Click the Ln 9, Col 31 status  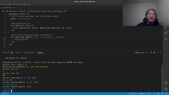click(x=133, y=93)
